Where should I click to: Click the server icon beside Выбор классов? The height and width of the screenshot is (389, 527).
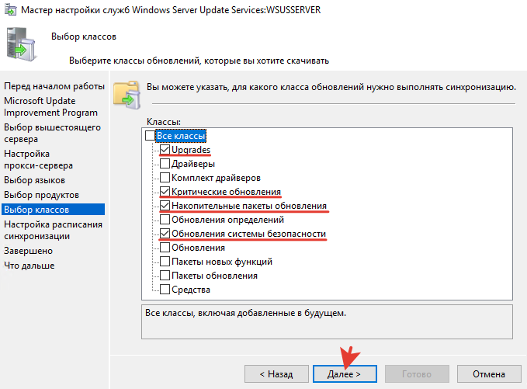[19, 43]
